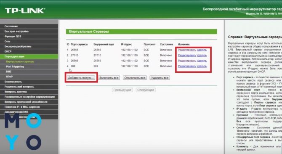Click Включено status in row 1

click(166, 50)
